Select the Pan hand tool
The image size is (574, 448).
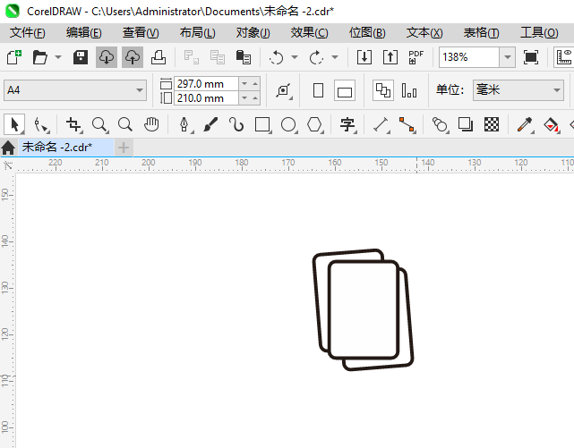pyautogui.click(x=151, y=124)
